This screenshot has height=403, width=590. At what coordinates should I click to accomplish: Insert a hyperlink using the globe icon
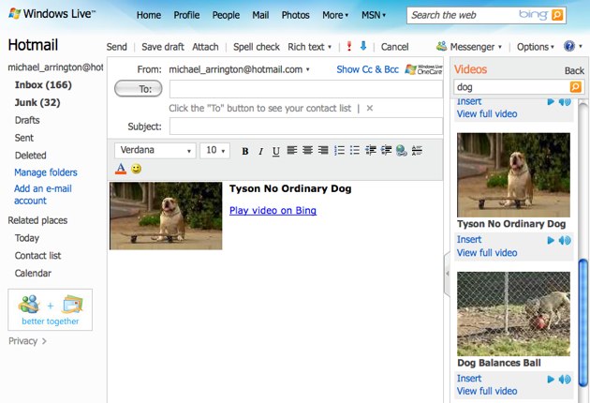point(402,151)
